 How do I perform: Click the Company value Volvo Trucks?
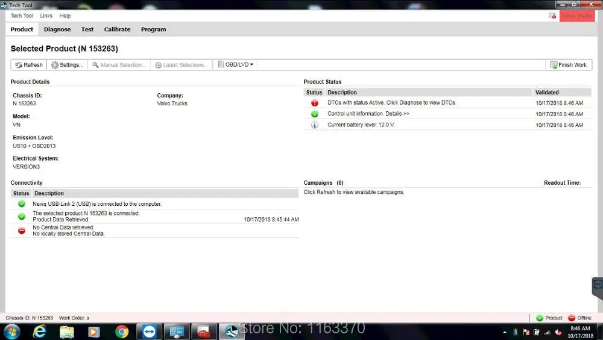point(172,104)
